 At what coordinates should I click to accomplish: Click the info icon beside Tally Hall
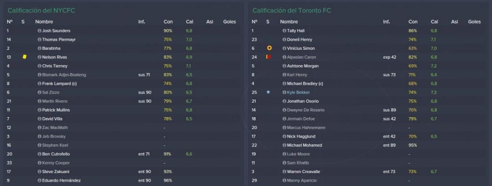point(284,31)
